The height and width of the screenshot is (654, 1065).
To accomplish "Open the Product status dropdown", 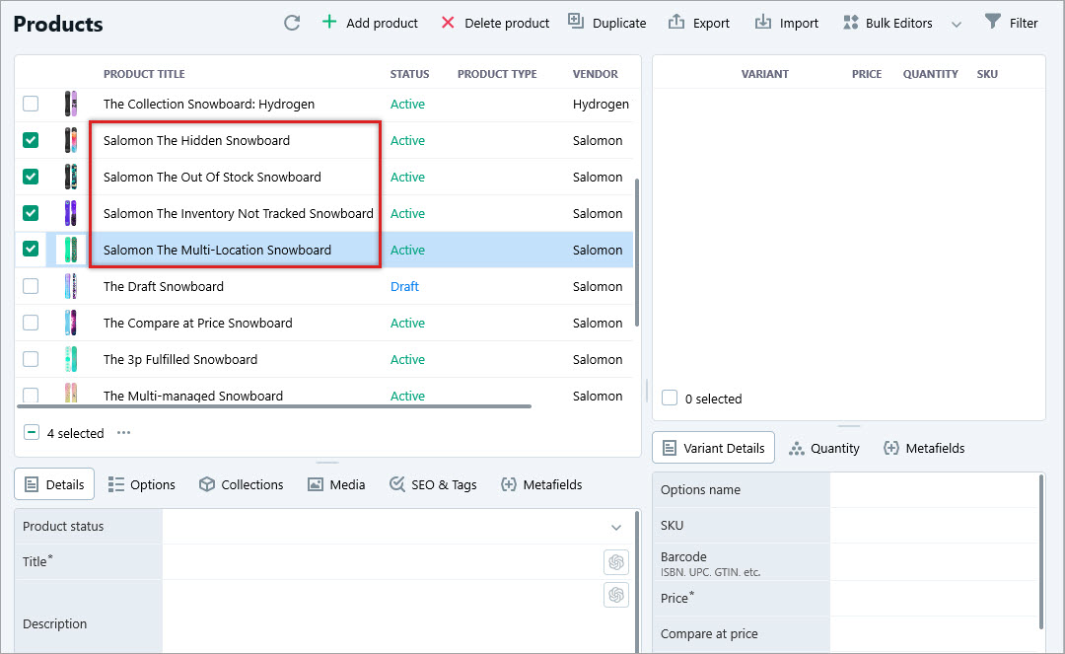I will 615,527.
